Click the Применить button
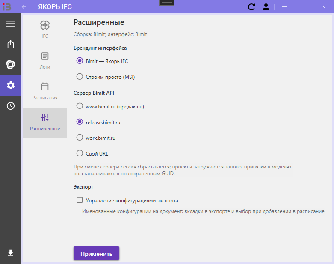Viewport: 334px width, 264px height. click(x=96, y=254)
